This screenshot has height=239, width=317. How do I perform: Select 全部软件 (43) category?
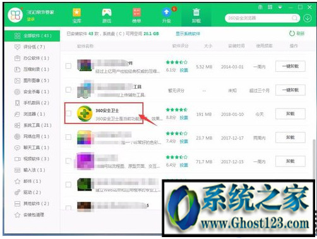(32, 35)
